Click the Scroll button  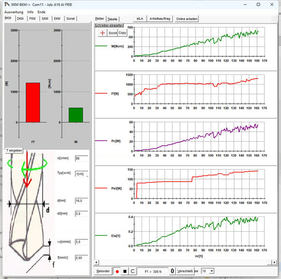[112, 33]
